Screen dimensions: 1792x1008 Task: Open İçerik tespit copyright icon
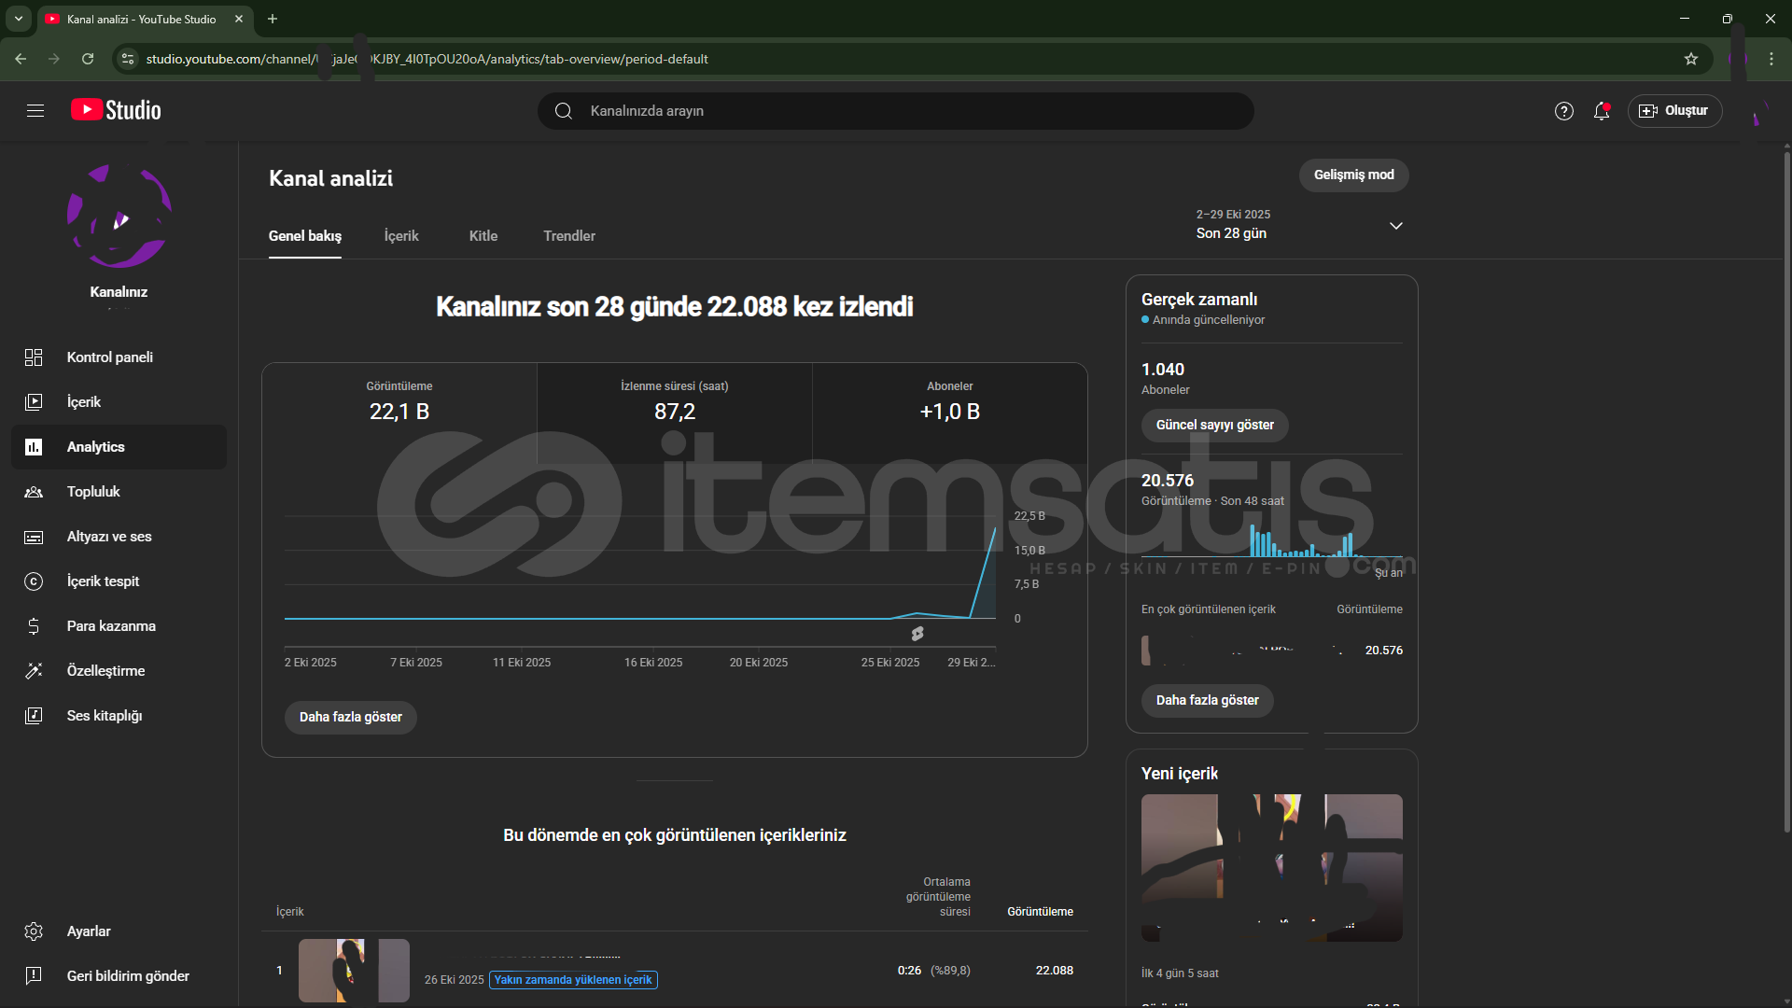tap(34, 581)
